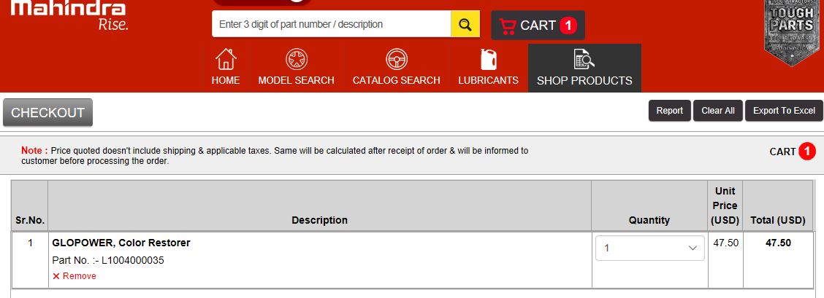Click the Report button
Image resolution: width=824 pixels, height=298 pixels.
(669, 111)
